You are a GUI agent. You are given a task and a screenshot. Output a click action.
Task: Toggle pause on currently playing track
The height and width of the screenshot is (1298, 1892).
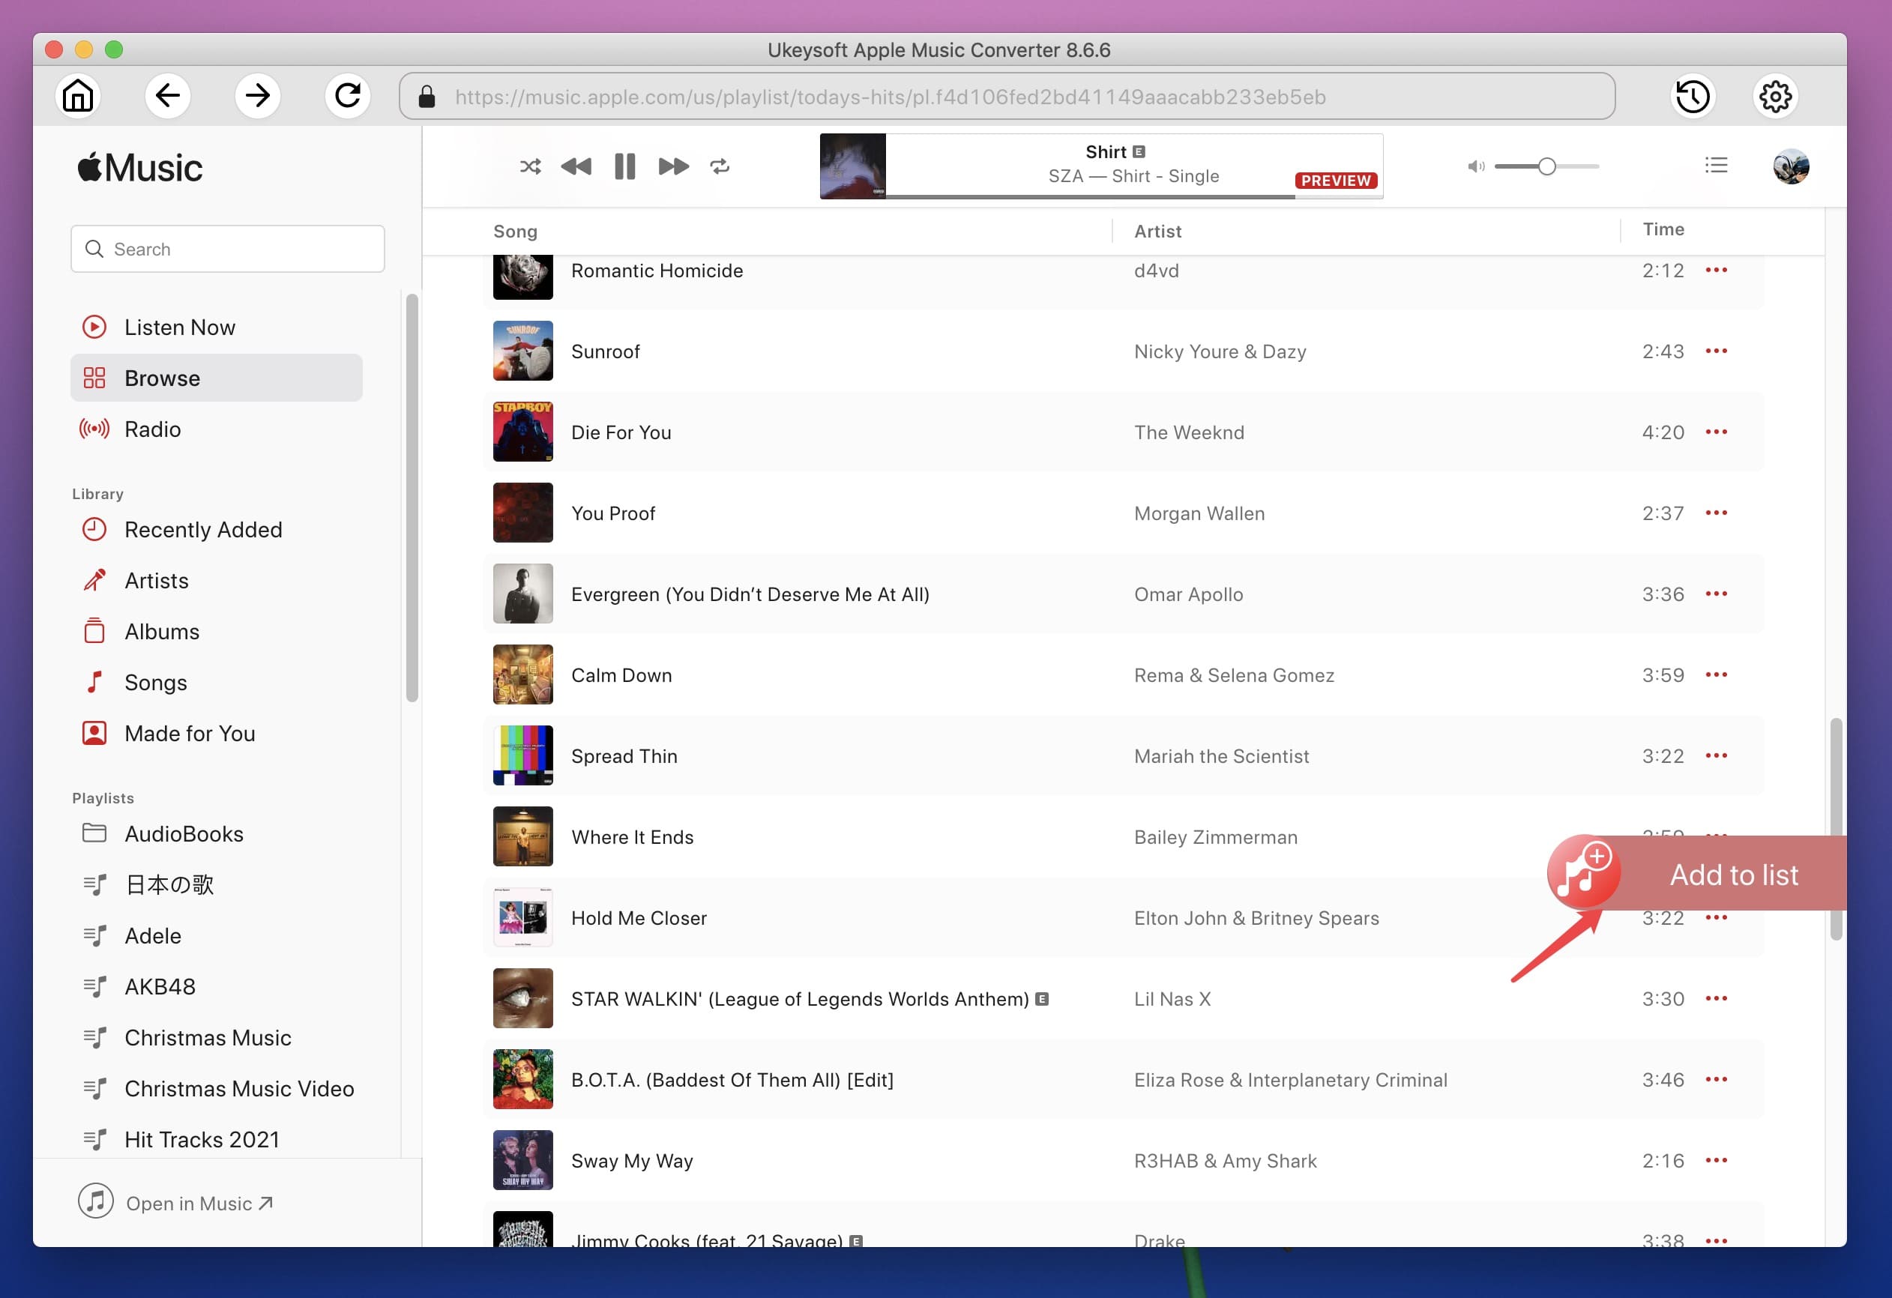click(x=625, y=166)
